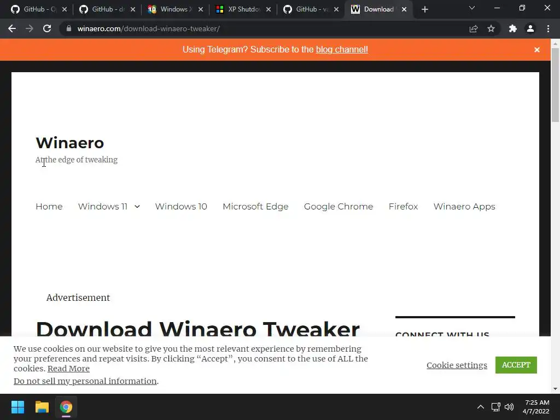
Task: Close the XP Shutdown tab
Action: [x=269, y=10]
